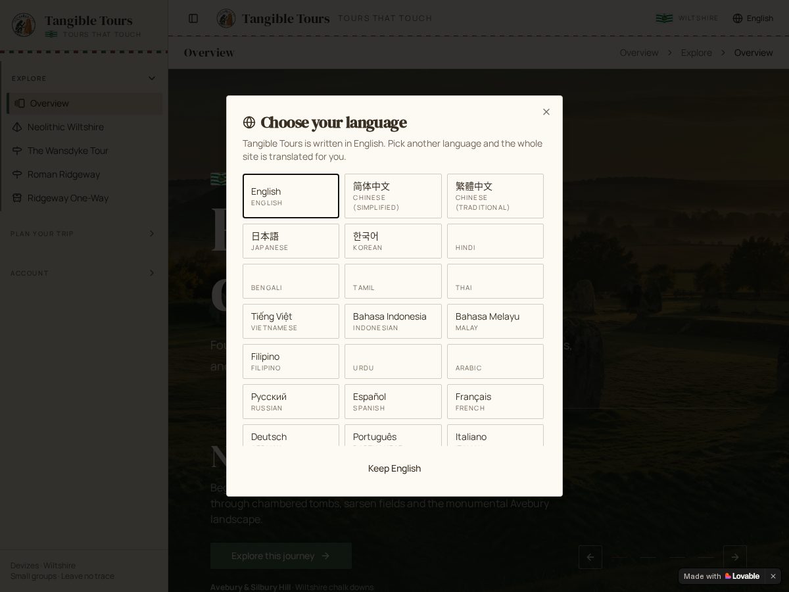Click Roman Ridgeway signpost icon
This screenshot has width=789, height=592.
17,174
